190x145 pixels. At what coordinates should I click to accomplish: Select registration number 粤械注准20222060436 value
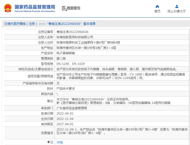(72, 32)
